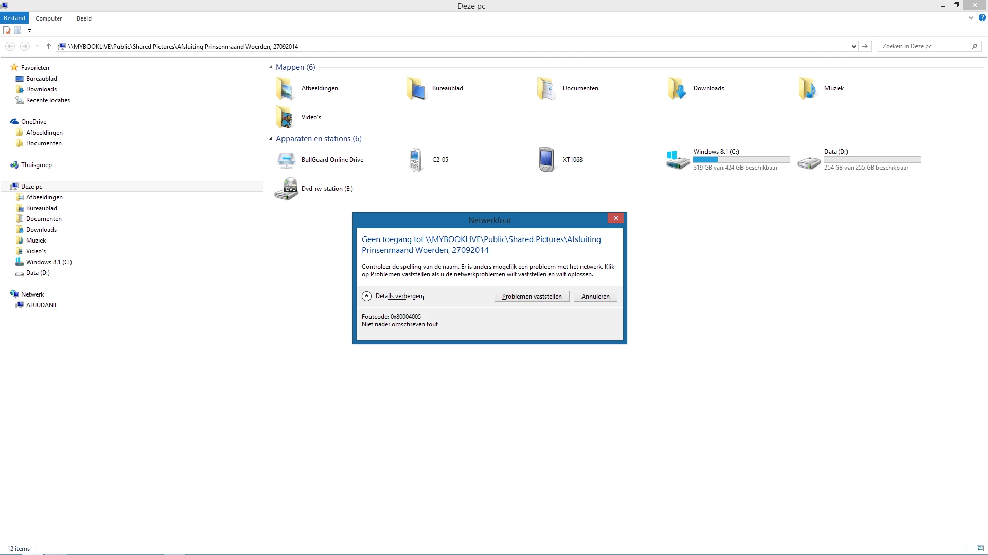Click the Help question mark icon

click(982, 17)
